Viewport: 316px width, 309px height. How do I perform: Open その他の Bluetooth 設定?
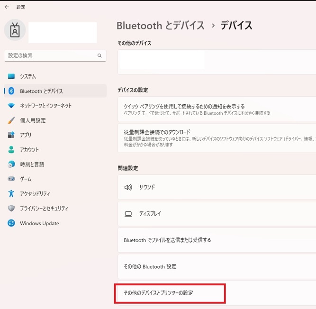coord(217,267)
